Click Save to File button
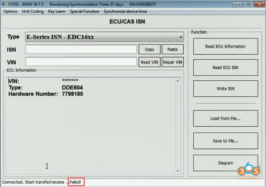Image resolution: width=266 pixels, height=187 pixels. [x=225, y=141]
